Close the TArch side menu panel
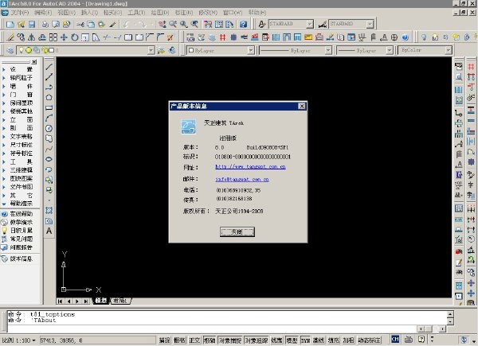This screenshot has width=478, height=346. coord(34,62)
